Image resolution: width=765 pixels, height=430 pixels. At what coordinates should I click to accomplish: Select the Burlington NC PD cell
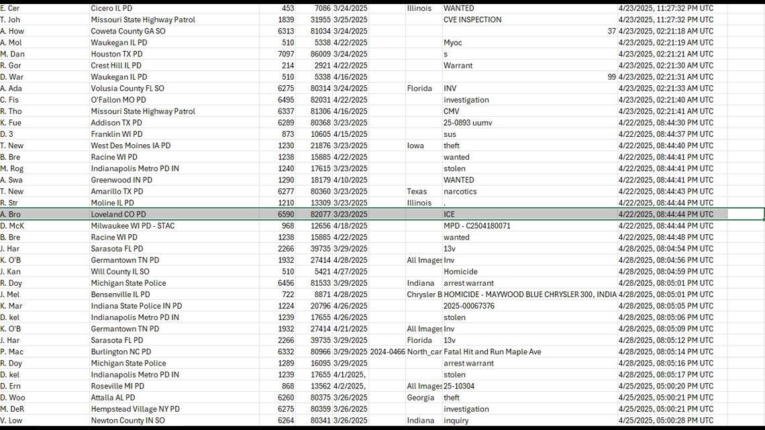[x=121, y=352]
